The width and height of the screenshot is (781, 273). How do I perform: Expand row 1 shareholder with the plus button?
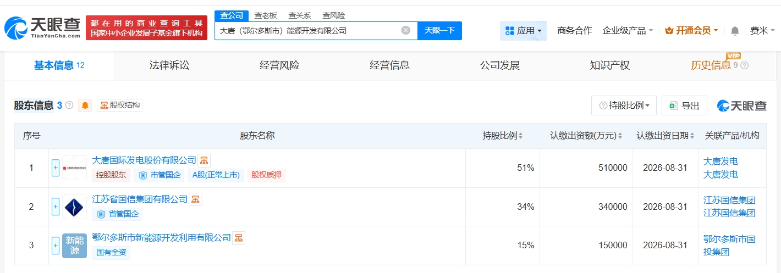56,168
